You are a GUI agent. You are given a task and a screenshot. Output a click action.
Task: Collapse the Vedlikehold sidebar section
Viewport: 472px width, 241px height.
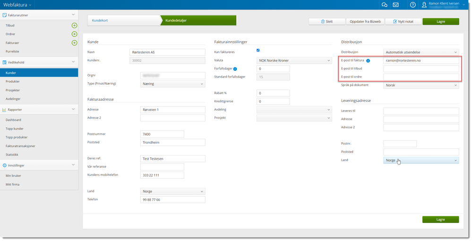(x=73, y=61)
